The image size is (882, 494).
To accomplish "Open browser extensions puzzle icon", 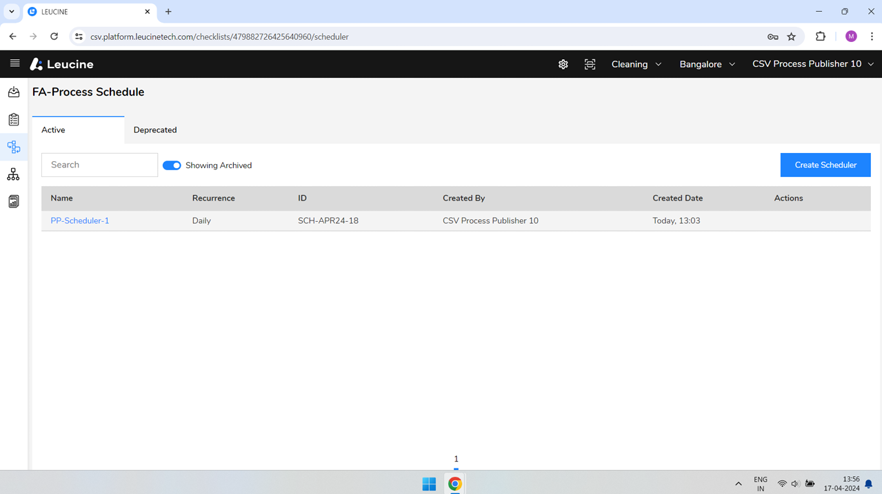I will pos(821,37).
